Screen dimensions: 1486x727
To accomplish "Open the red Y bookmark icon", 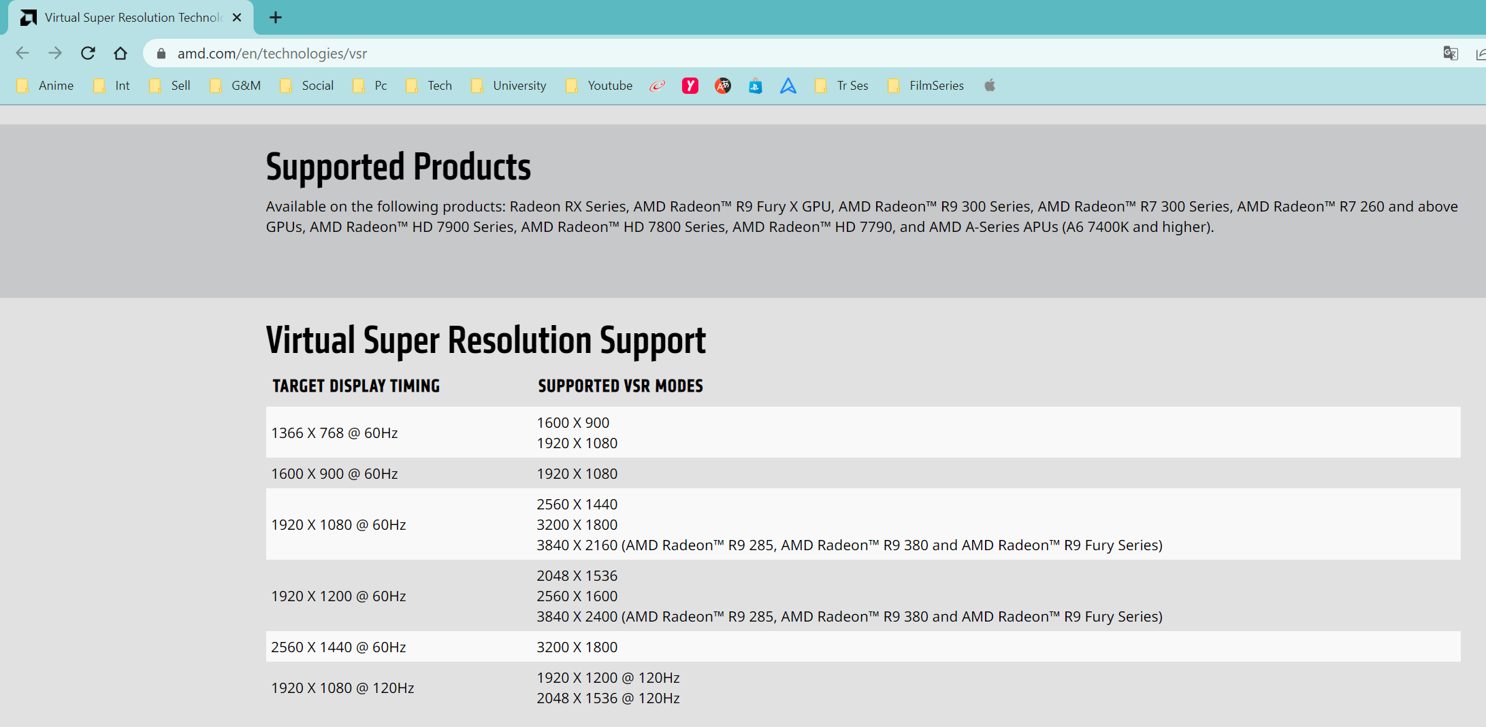I will 690,86.
